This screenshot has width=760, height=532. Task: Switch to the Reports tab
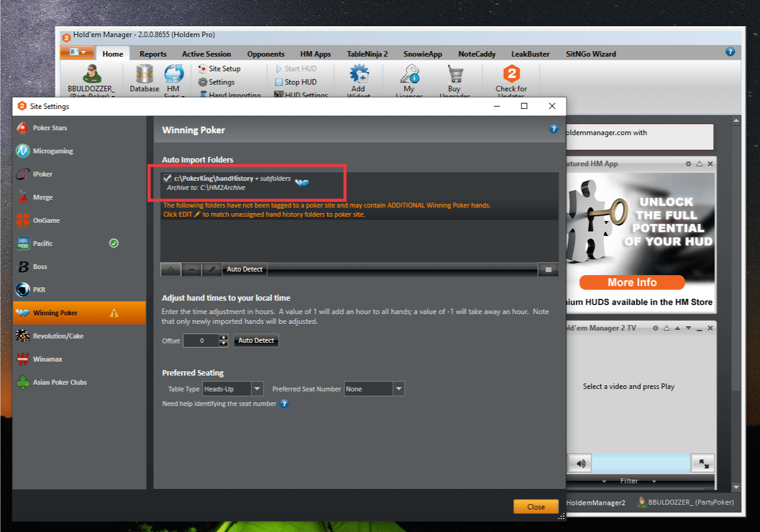tap(153, 54)
